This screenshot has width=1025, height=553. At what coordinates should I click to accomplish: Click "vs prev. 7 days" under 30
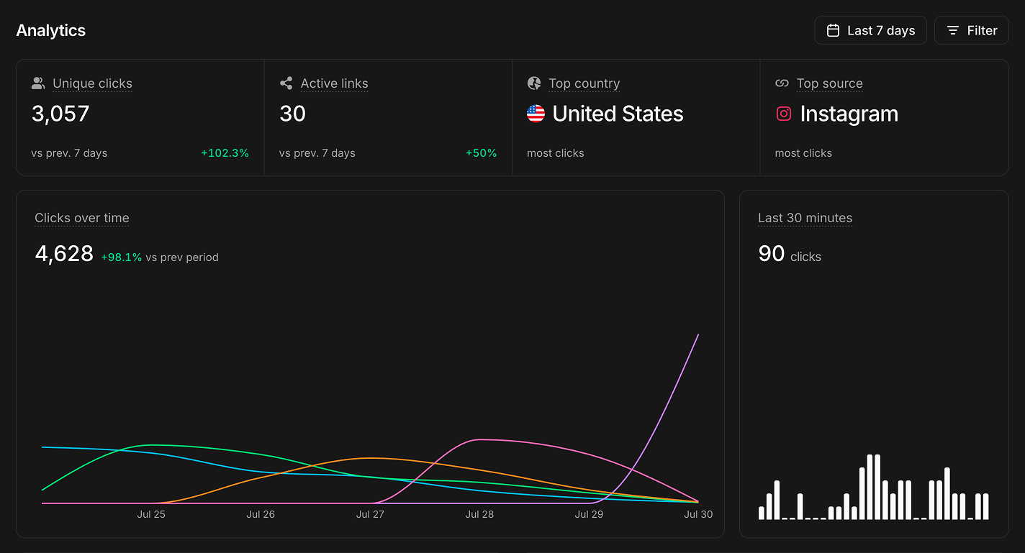(317, 153)
